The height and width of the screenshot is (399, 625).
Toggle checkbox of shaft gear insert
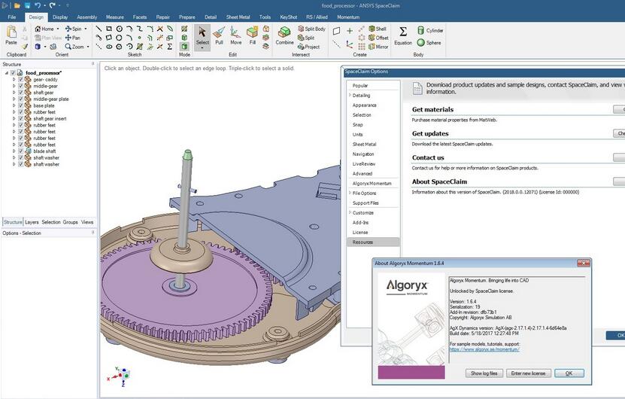[x=21, y=118]
